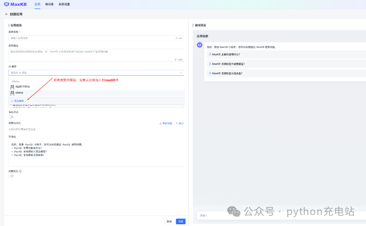This screenshot has width=366, height=226.
Task: Click the blue 创建 button
Action: (180, 221)
